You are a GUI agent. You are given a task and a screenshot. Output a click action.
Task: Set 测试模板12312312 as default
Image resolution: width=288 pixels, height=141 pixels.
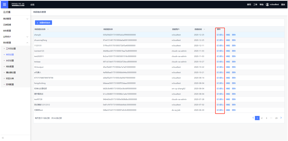click(x=220, y=105)
